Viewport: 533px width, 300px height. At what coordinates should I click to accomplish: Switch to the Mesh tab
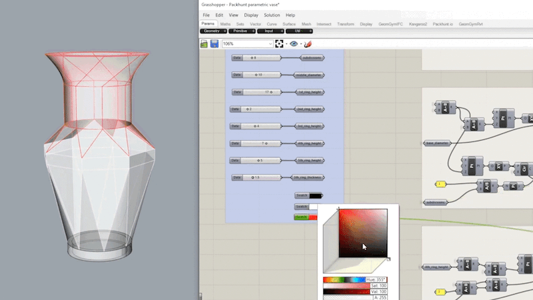click(x=306, y=24)
